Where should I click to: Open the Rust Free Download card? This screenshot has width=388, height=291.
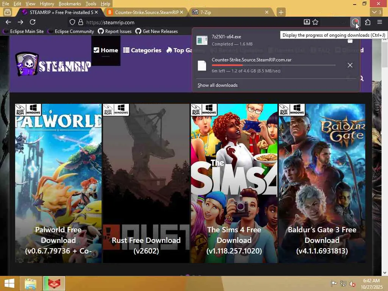[146, 183]
